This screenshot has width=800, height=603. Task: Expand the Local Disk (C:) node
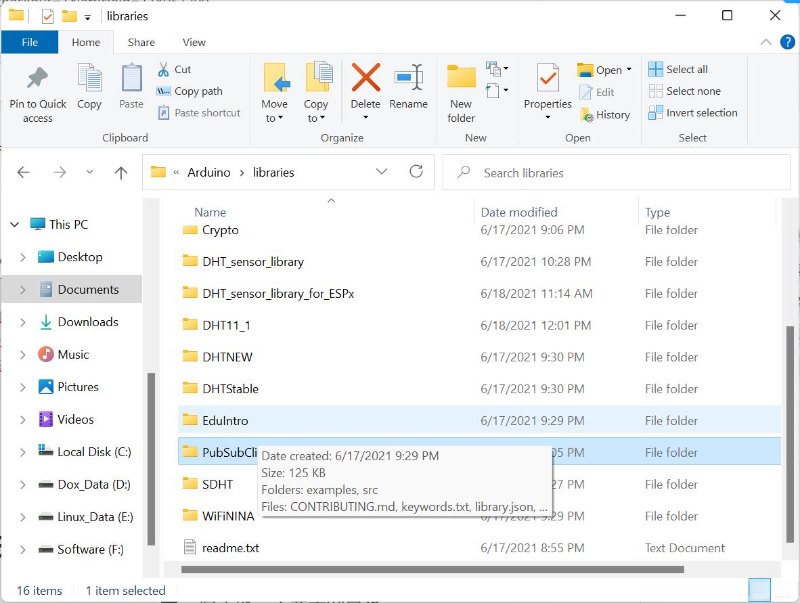[22, 452]
